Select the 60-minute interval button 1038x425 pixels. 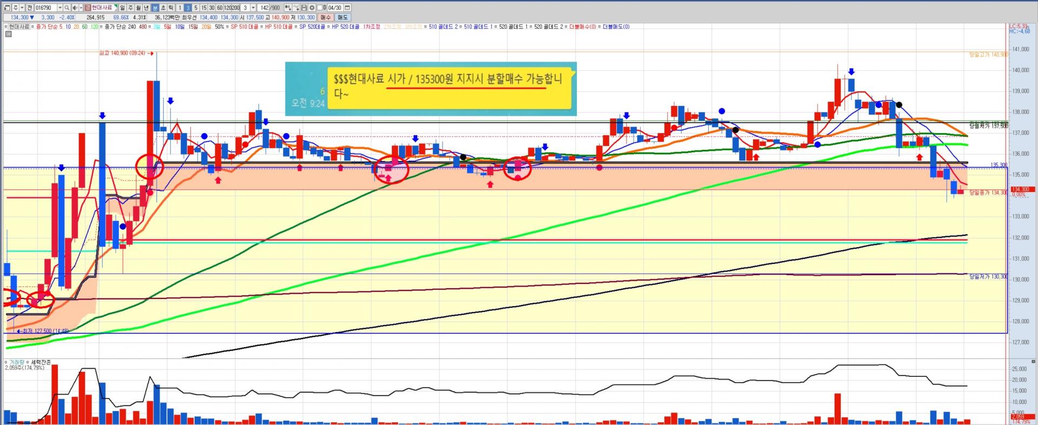pyautogui.click(x=219, y=8)
